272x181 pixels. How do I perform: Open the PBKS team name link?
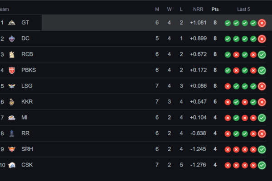click(x=29, y=70)
